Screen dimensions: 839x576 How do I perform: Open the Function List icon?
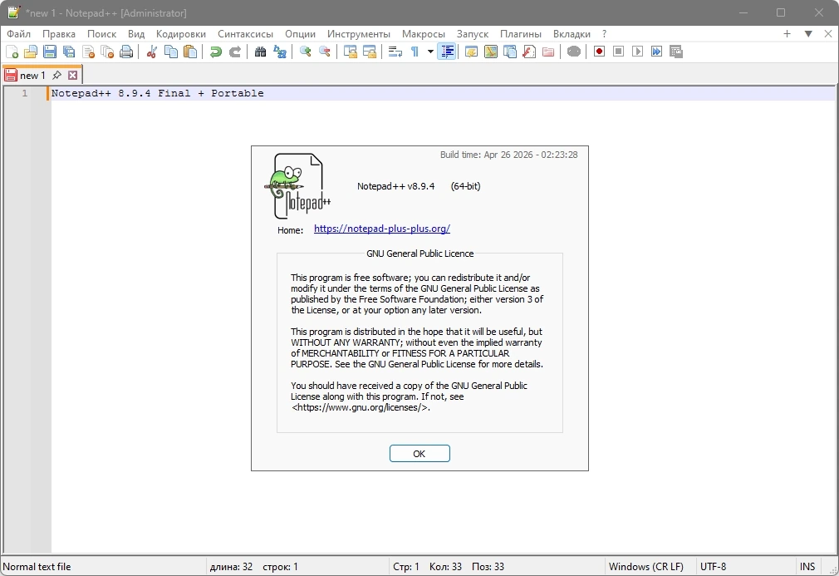[529, 52]
